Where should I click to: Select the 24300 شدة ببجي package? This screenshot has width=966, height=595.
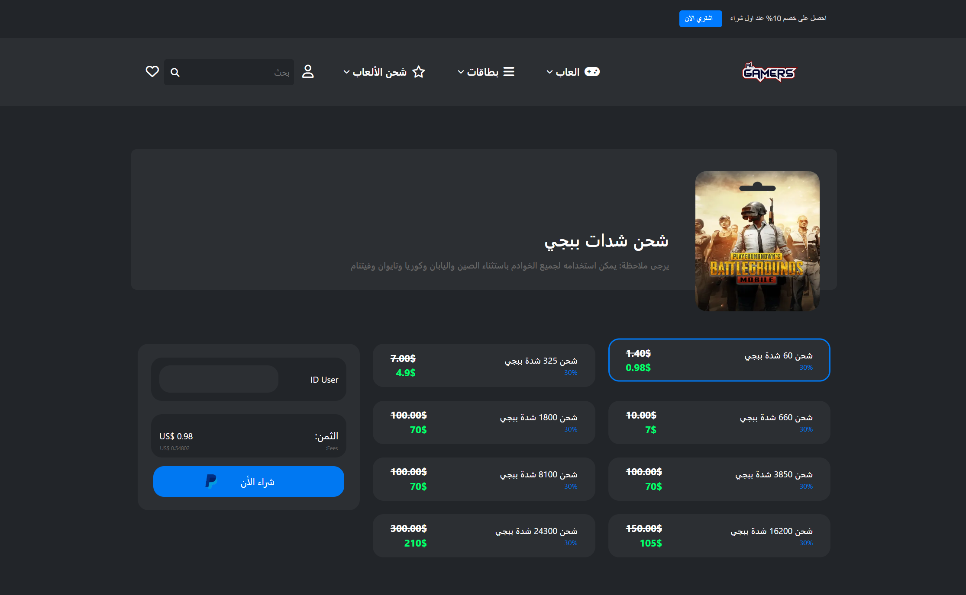[484, 536]
